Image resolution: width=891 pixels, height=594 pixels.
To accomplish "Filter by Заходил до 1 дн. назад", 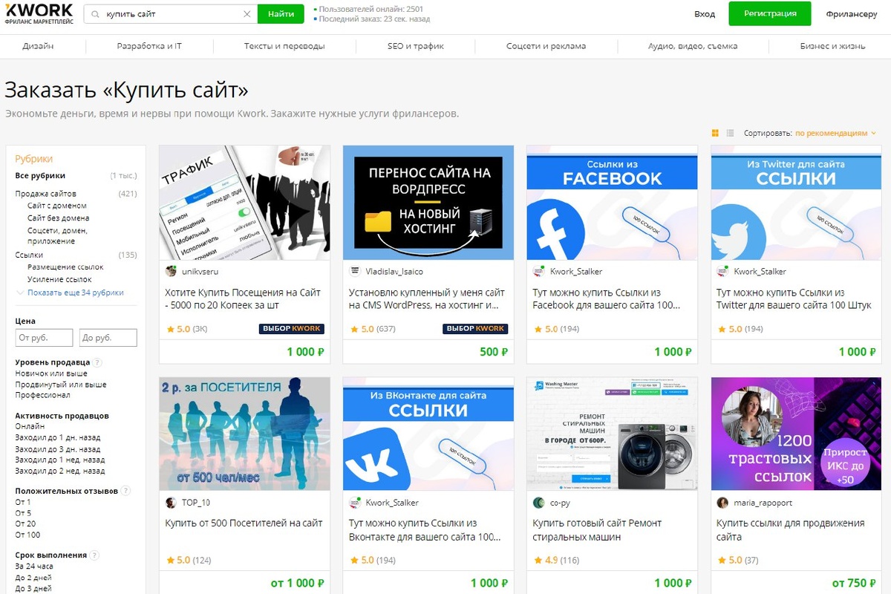I will click(58, 438).
